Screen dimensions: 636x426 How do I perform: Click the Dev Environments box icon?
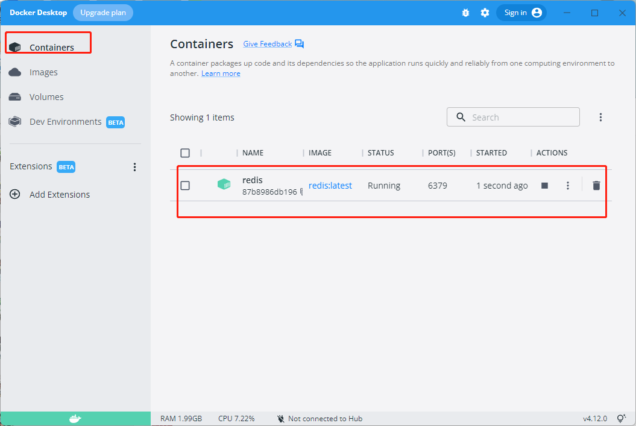tap(14, 122)
